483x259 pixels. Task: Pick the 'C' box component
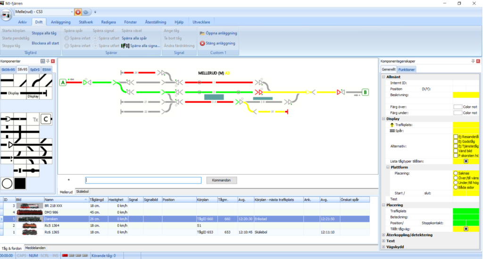[x=46, y=119]
